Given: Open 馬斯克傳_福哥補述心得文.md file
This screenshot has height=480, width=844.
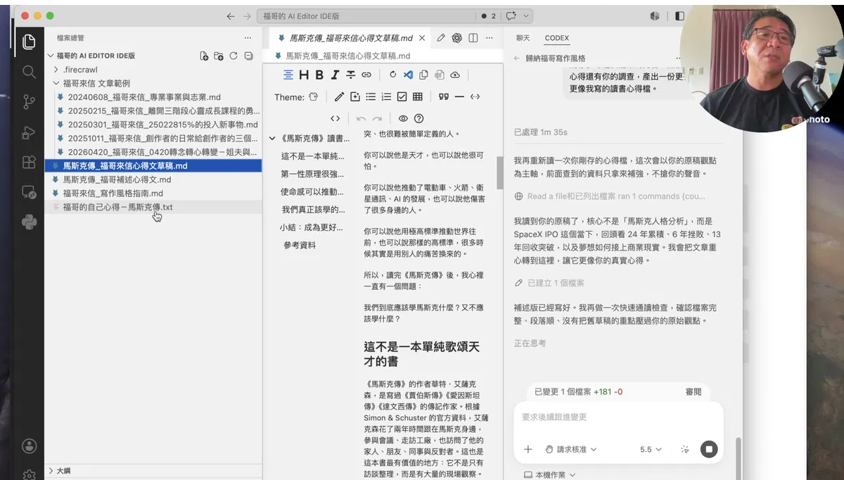Looking at the screenshot, I should (x=153, y=179).
